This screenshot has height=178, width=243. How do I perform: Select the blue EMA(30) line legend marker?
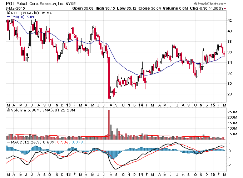(8, 17)
